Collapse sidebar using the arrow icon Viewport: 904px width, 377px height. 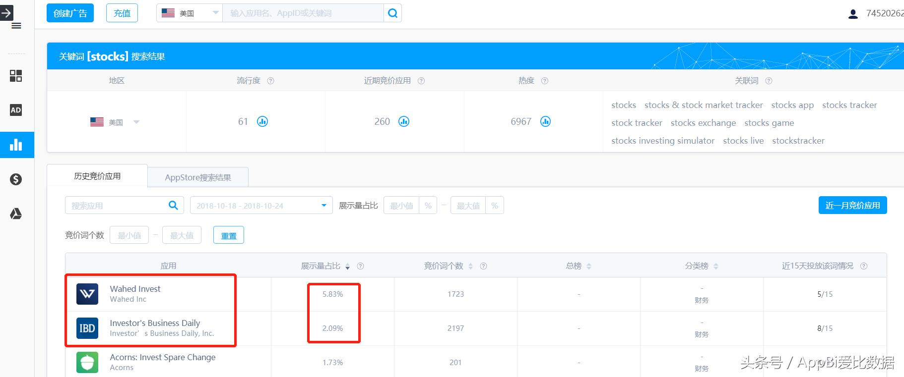[6, 12]
